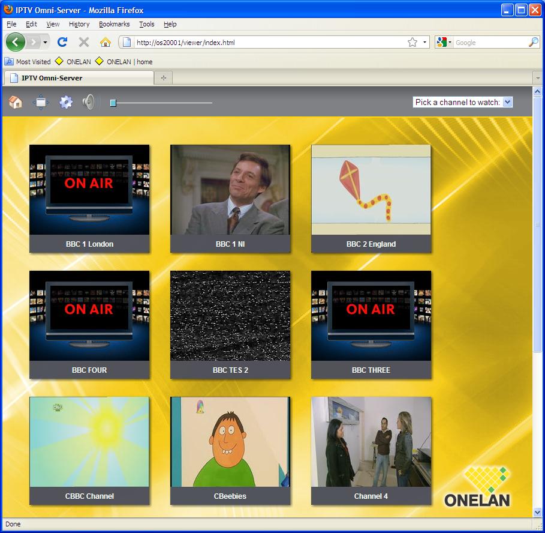The height and width of the screenshot is (533, 545).
Task: Open the File menu
Action: tap(11, 24)
